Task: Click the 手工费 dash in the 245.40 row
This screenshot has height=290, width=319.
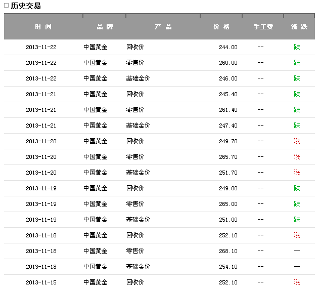Action: 260,94
